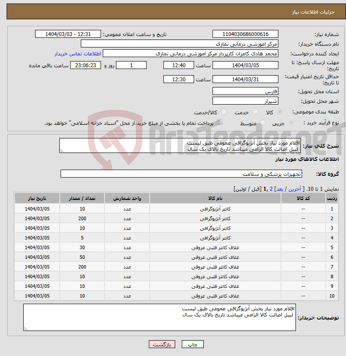
Task: Select the کالا radio button
Action: click(280, 112)
